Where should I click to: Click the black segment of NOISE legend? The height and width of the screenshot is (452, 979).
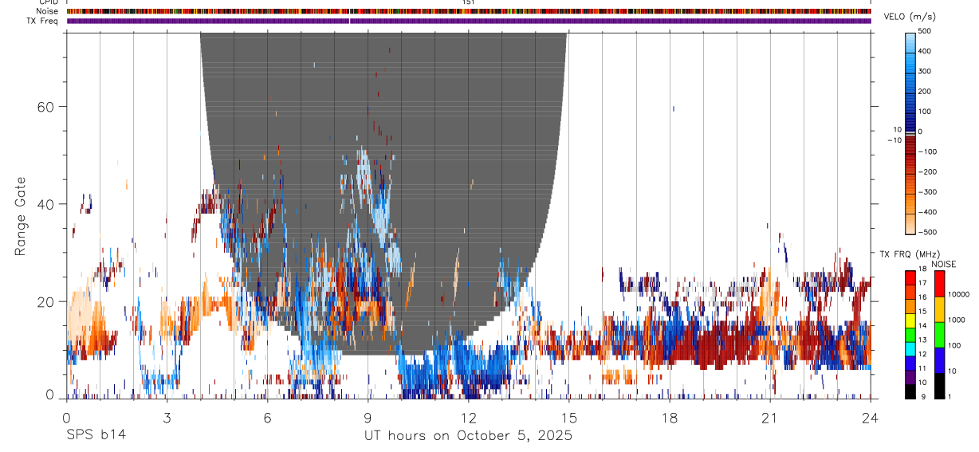click(940, 384)
